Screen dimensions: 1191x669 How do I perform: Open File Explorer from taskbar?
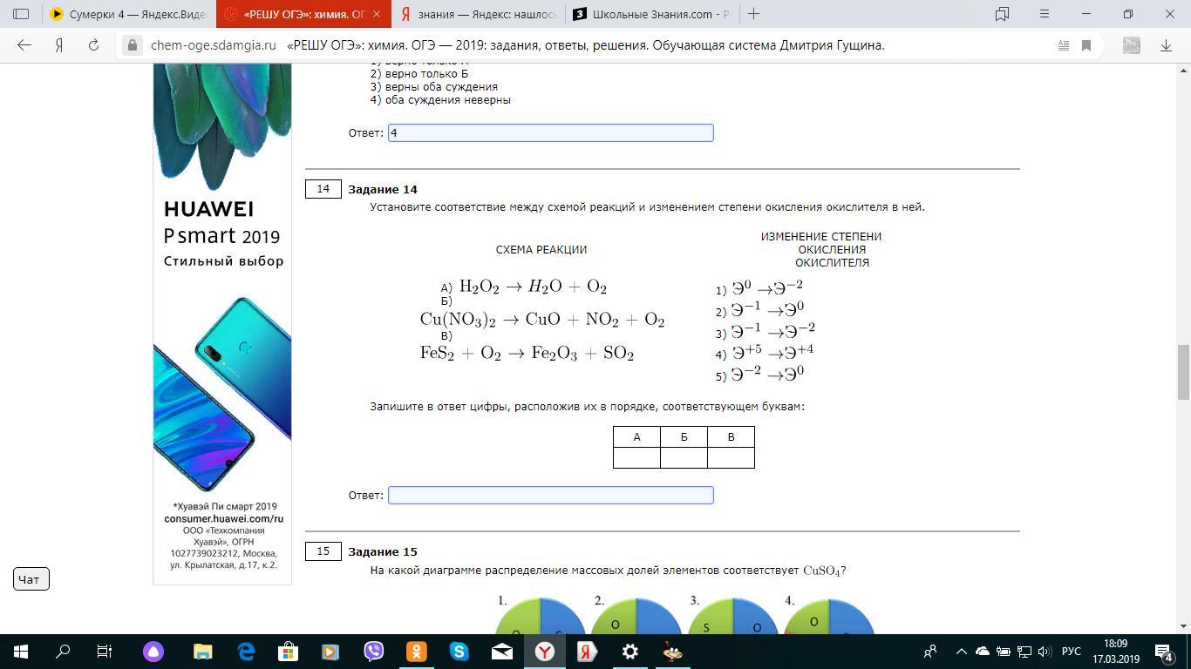pos(202,651)
